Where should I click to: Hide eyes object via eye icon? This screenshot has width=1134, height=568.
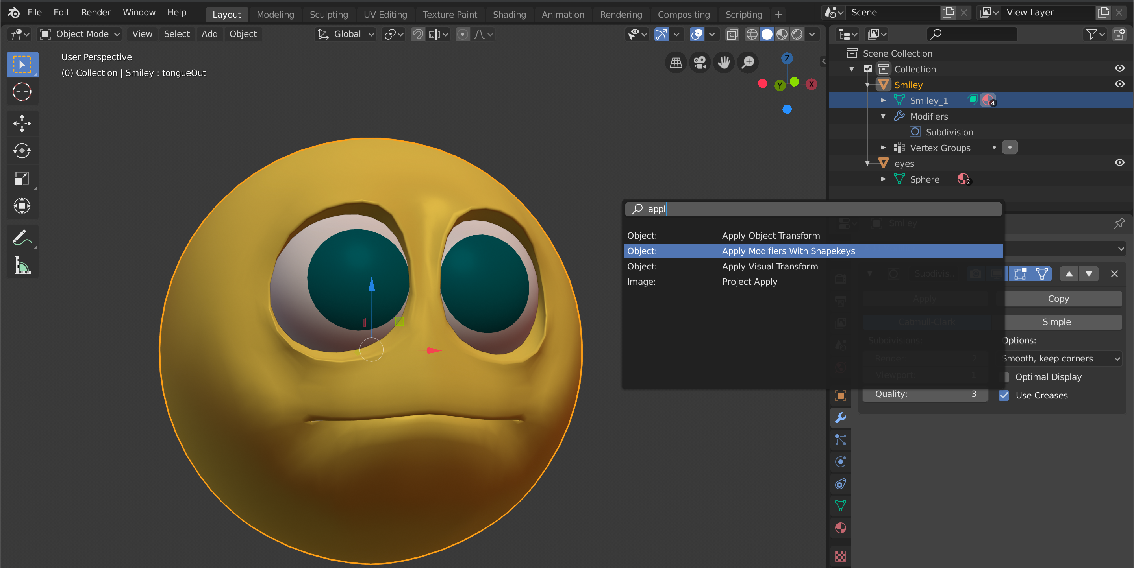1119,163
